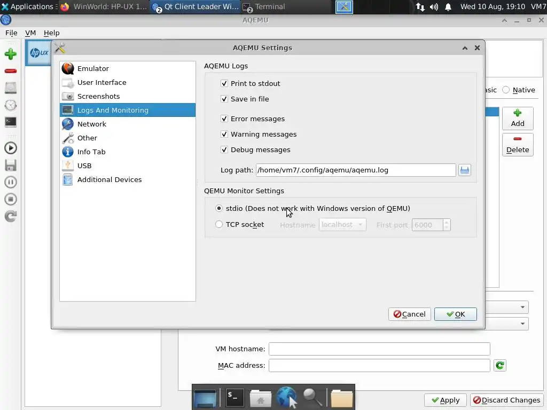Click the green regenerate MAC address icon
Screen dimensions: 547x410
click(500, 365)
